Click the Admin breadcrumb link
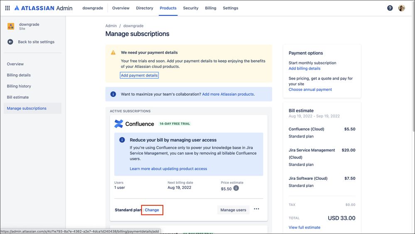 coord(111,26)
